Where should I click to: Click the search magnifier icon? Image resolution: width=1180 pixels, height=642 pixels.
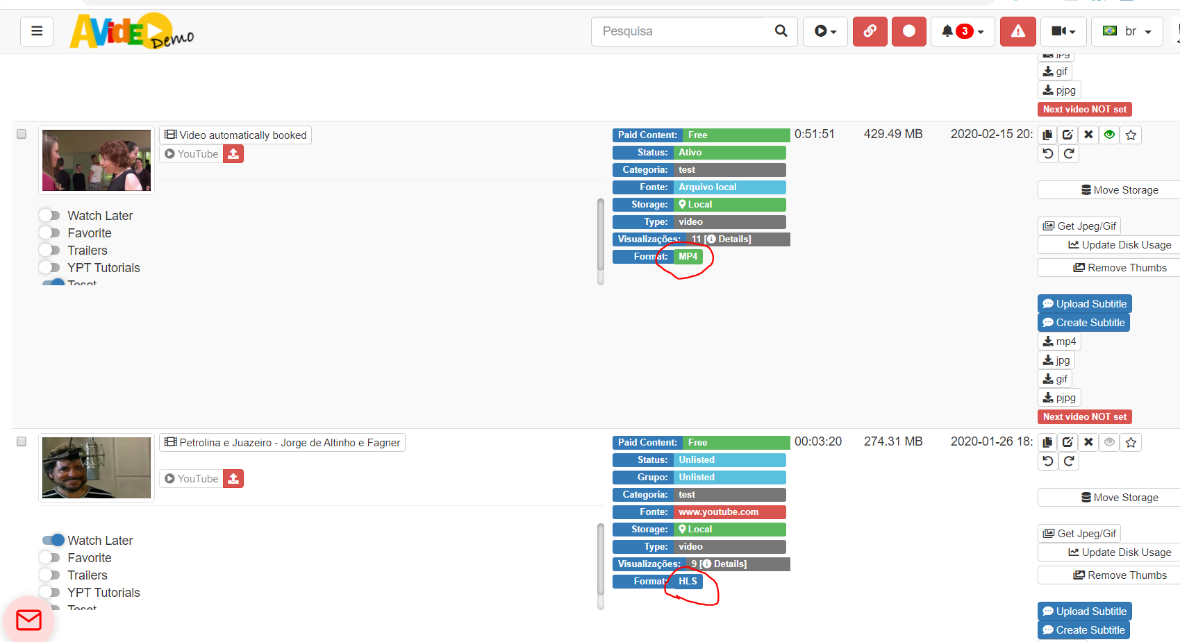(781, 31)
